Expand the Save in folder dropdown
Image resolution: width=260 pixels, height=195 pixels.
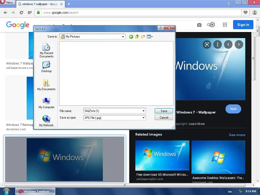(x=123, y=37)
